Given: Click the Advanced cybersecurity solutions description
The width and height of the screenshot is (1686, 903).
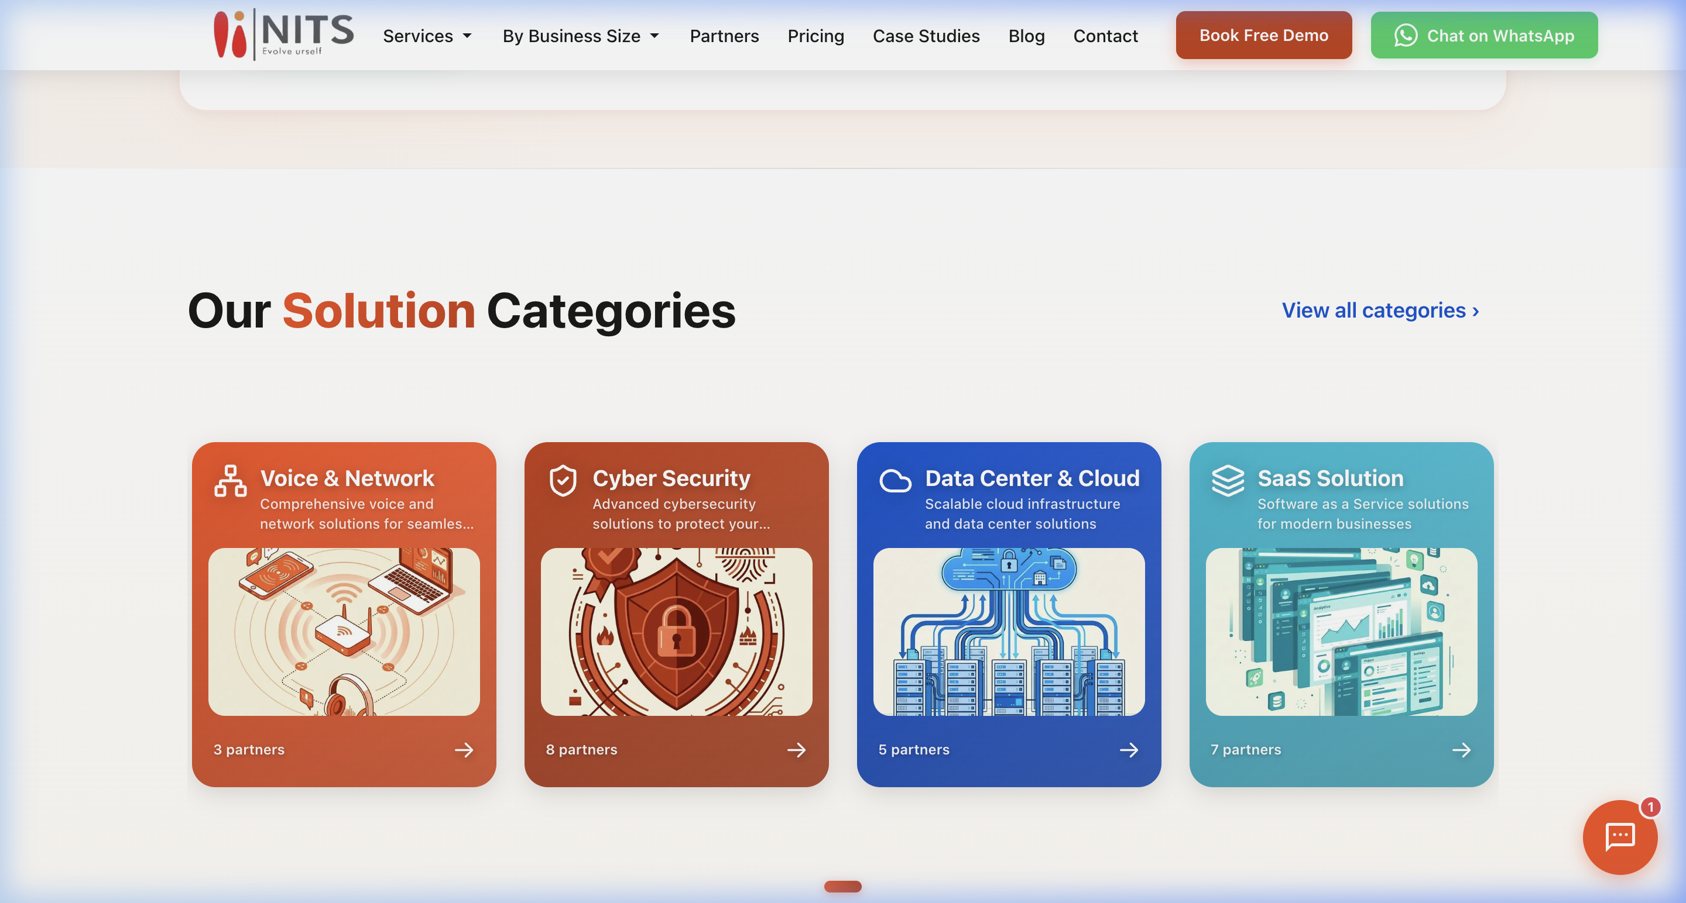Looking at the screenshot, I should tap(681, 514).
